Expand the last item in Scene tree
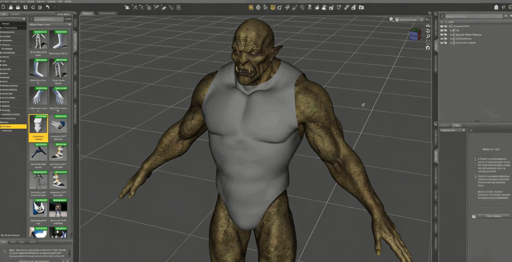Screen dimensions: 512x262 pyautogui.click(x=451, y=43)
